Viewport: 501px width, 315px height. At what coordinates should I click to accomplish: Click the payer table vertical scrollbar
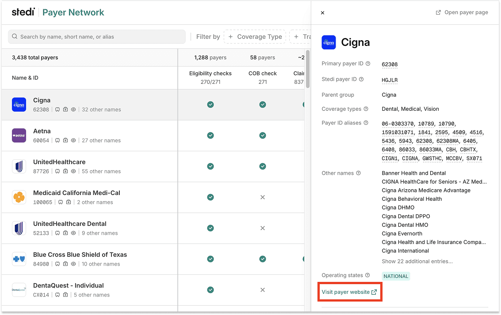308,69
